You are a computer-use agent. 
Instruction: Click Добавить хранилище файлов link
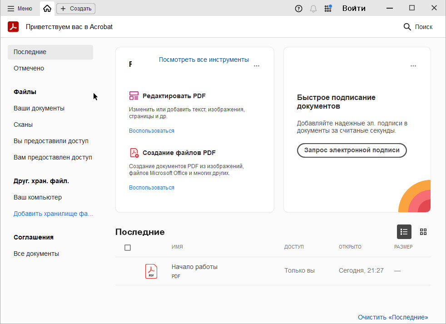53,214
